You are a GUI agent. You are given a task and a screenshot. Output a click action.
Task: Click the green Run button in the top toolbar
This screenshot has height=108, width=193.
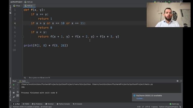tap(166, 2)
